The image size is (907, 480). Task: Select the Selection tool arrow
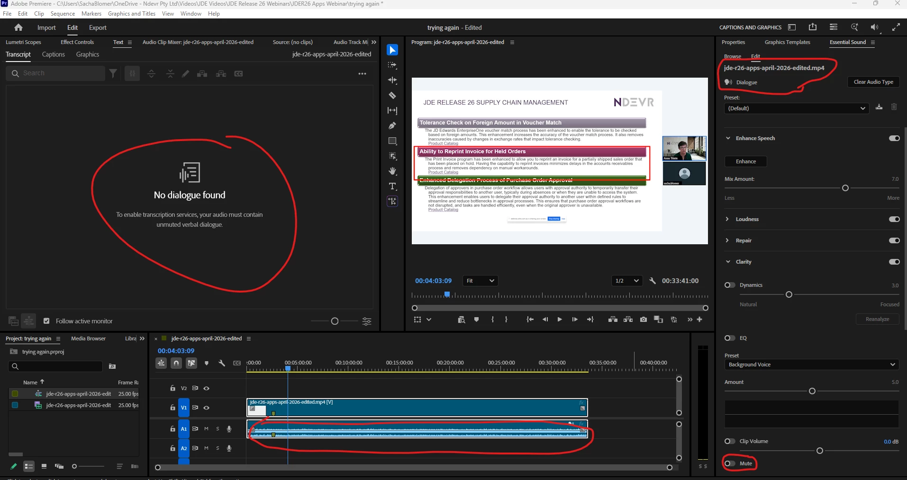tap(392, 50)
